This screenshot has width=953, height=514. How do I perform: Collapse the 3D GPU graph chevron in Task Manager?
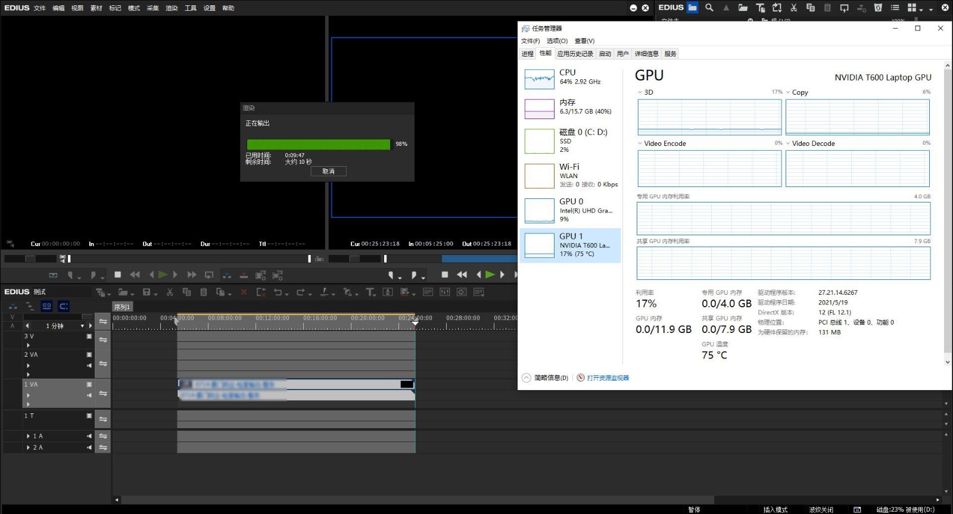640,92
